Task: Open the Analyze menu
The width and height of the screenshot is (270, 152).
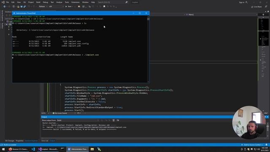Action: tap(59, 2)
